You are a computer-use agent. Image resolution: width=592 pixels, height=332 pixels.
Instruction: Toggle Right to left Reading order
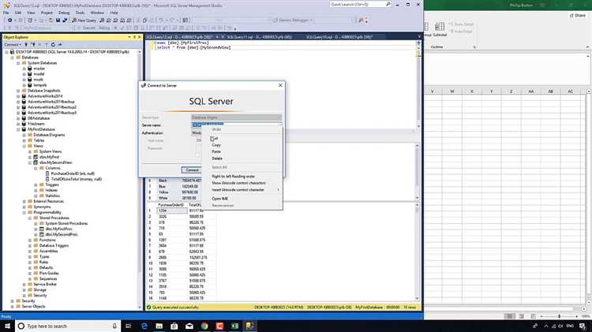tap(233, 176)
